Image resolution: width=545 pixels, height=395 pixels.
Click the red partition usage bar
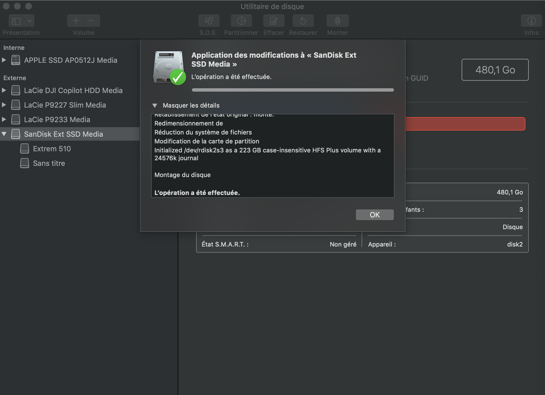(x=465, y=124)
